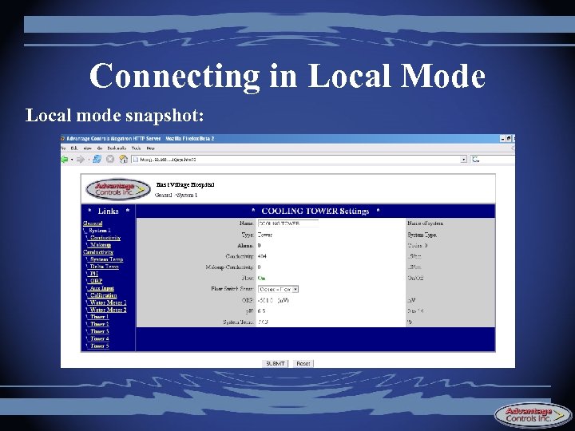Open the Calibration link

click(103, 295)
